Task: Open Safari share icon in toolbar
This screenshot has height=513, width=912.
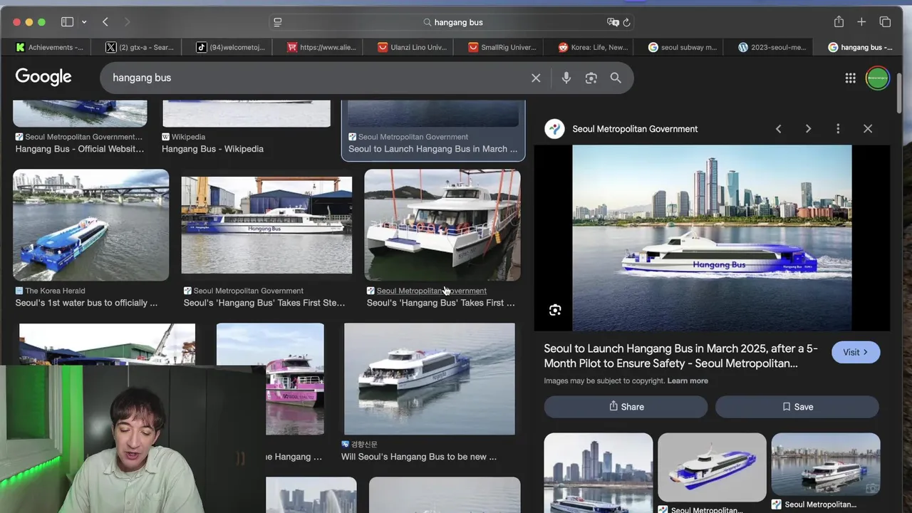Action: point(839,21)
